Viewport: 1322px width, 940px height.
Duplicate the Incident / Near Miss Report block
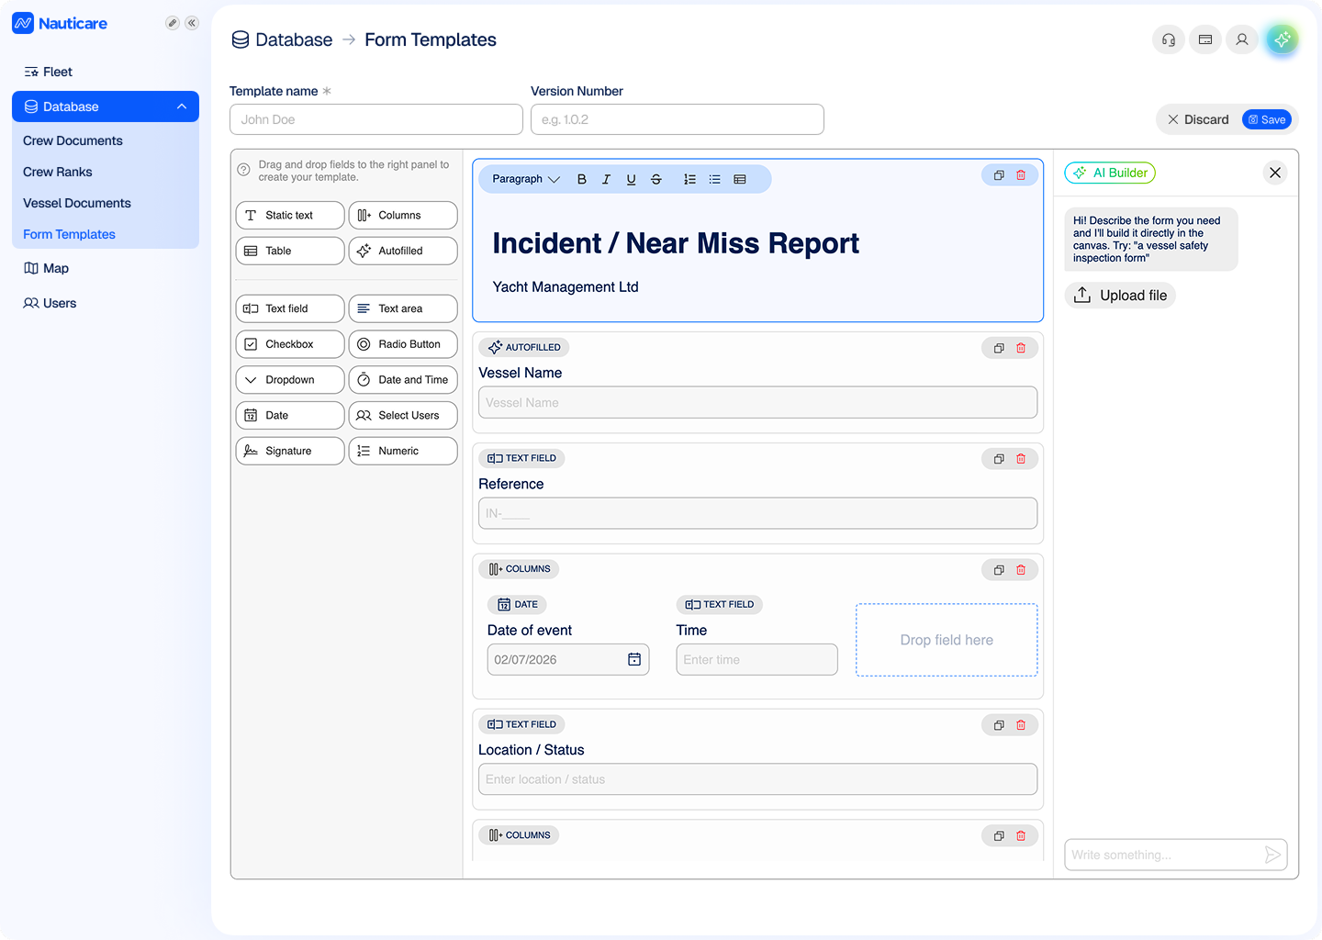click(999, 175)
